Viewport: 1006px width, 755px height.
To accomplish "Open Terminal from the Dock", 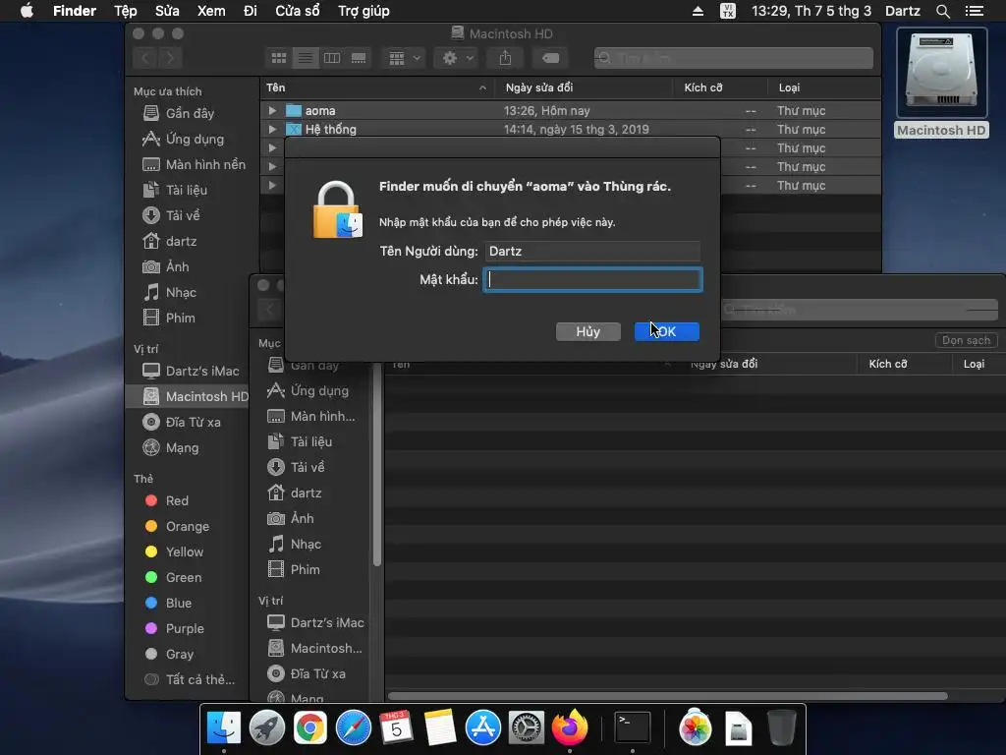I will (632, 728).
